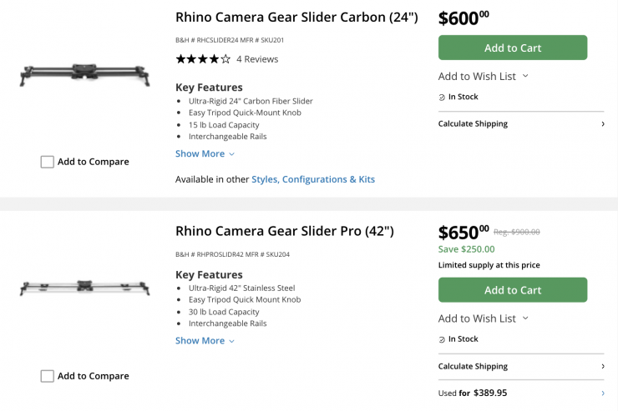Open Calculate Shipping arrow for Slider Carbon

(x=603, y=124)
